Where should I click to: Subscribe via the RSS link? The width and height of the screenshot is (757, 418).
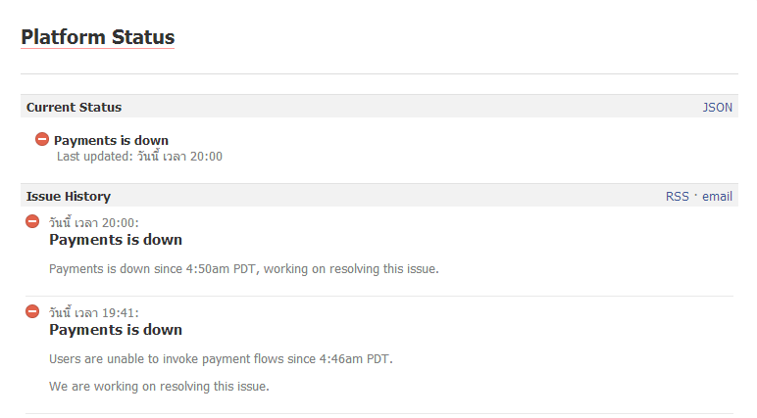pos(677,196)
